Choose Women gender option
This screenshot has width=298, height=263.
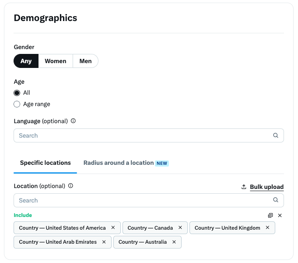[56, 61]
